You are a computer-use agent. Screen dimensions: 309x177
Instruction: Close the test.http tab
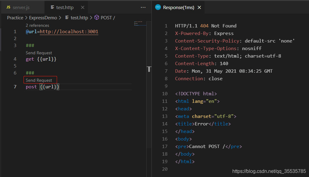83,7
